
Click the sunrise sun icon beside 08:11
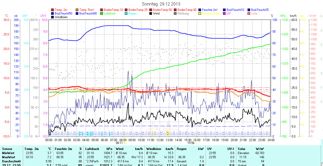(x=125, y=143)
